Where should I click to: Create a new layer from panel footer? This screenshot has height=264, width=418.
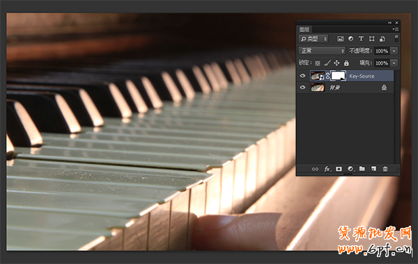(x=373, y=169)
